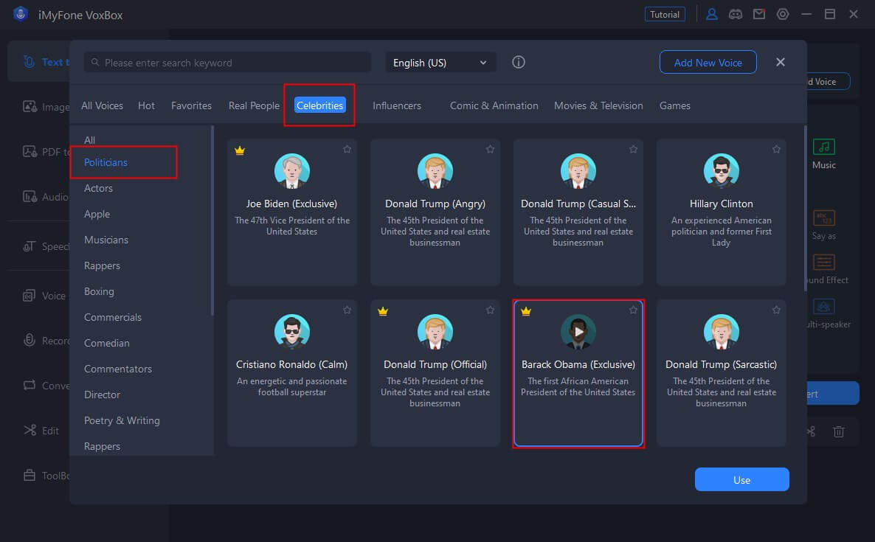This screenshot has height=542, width=875.
Task: Favorite the Donald Trump (Official) voice star
Action: click(x=490, y=310)
